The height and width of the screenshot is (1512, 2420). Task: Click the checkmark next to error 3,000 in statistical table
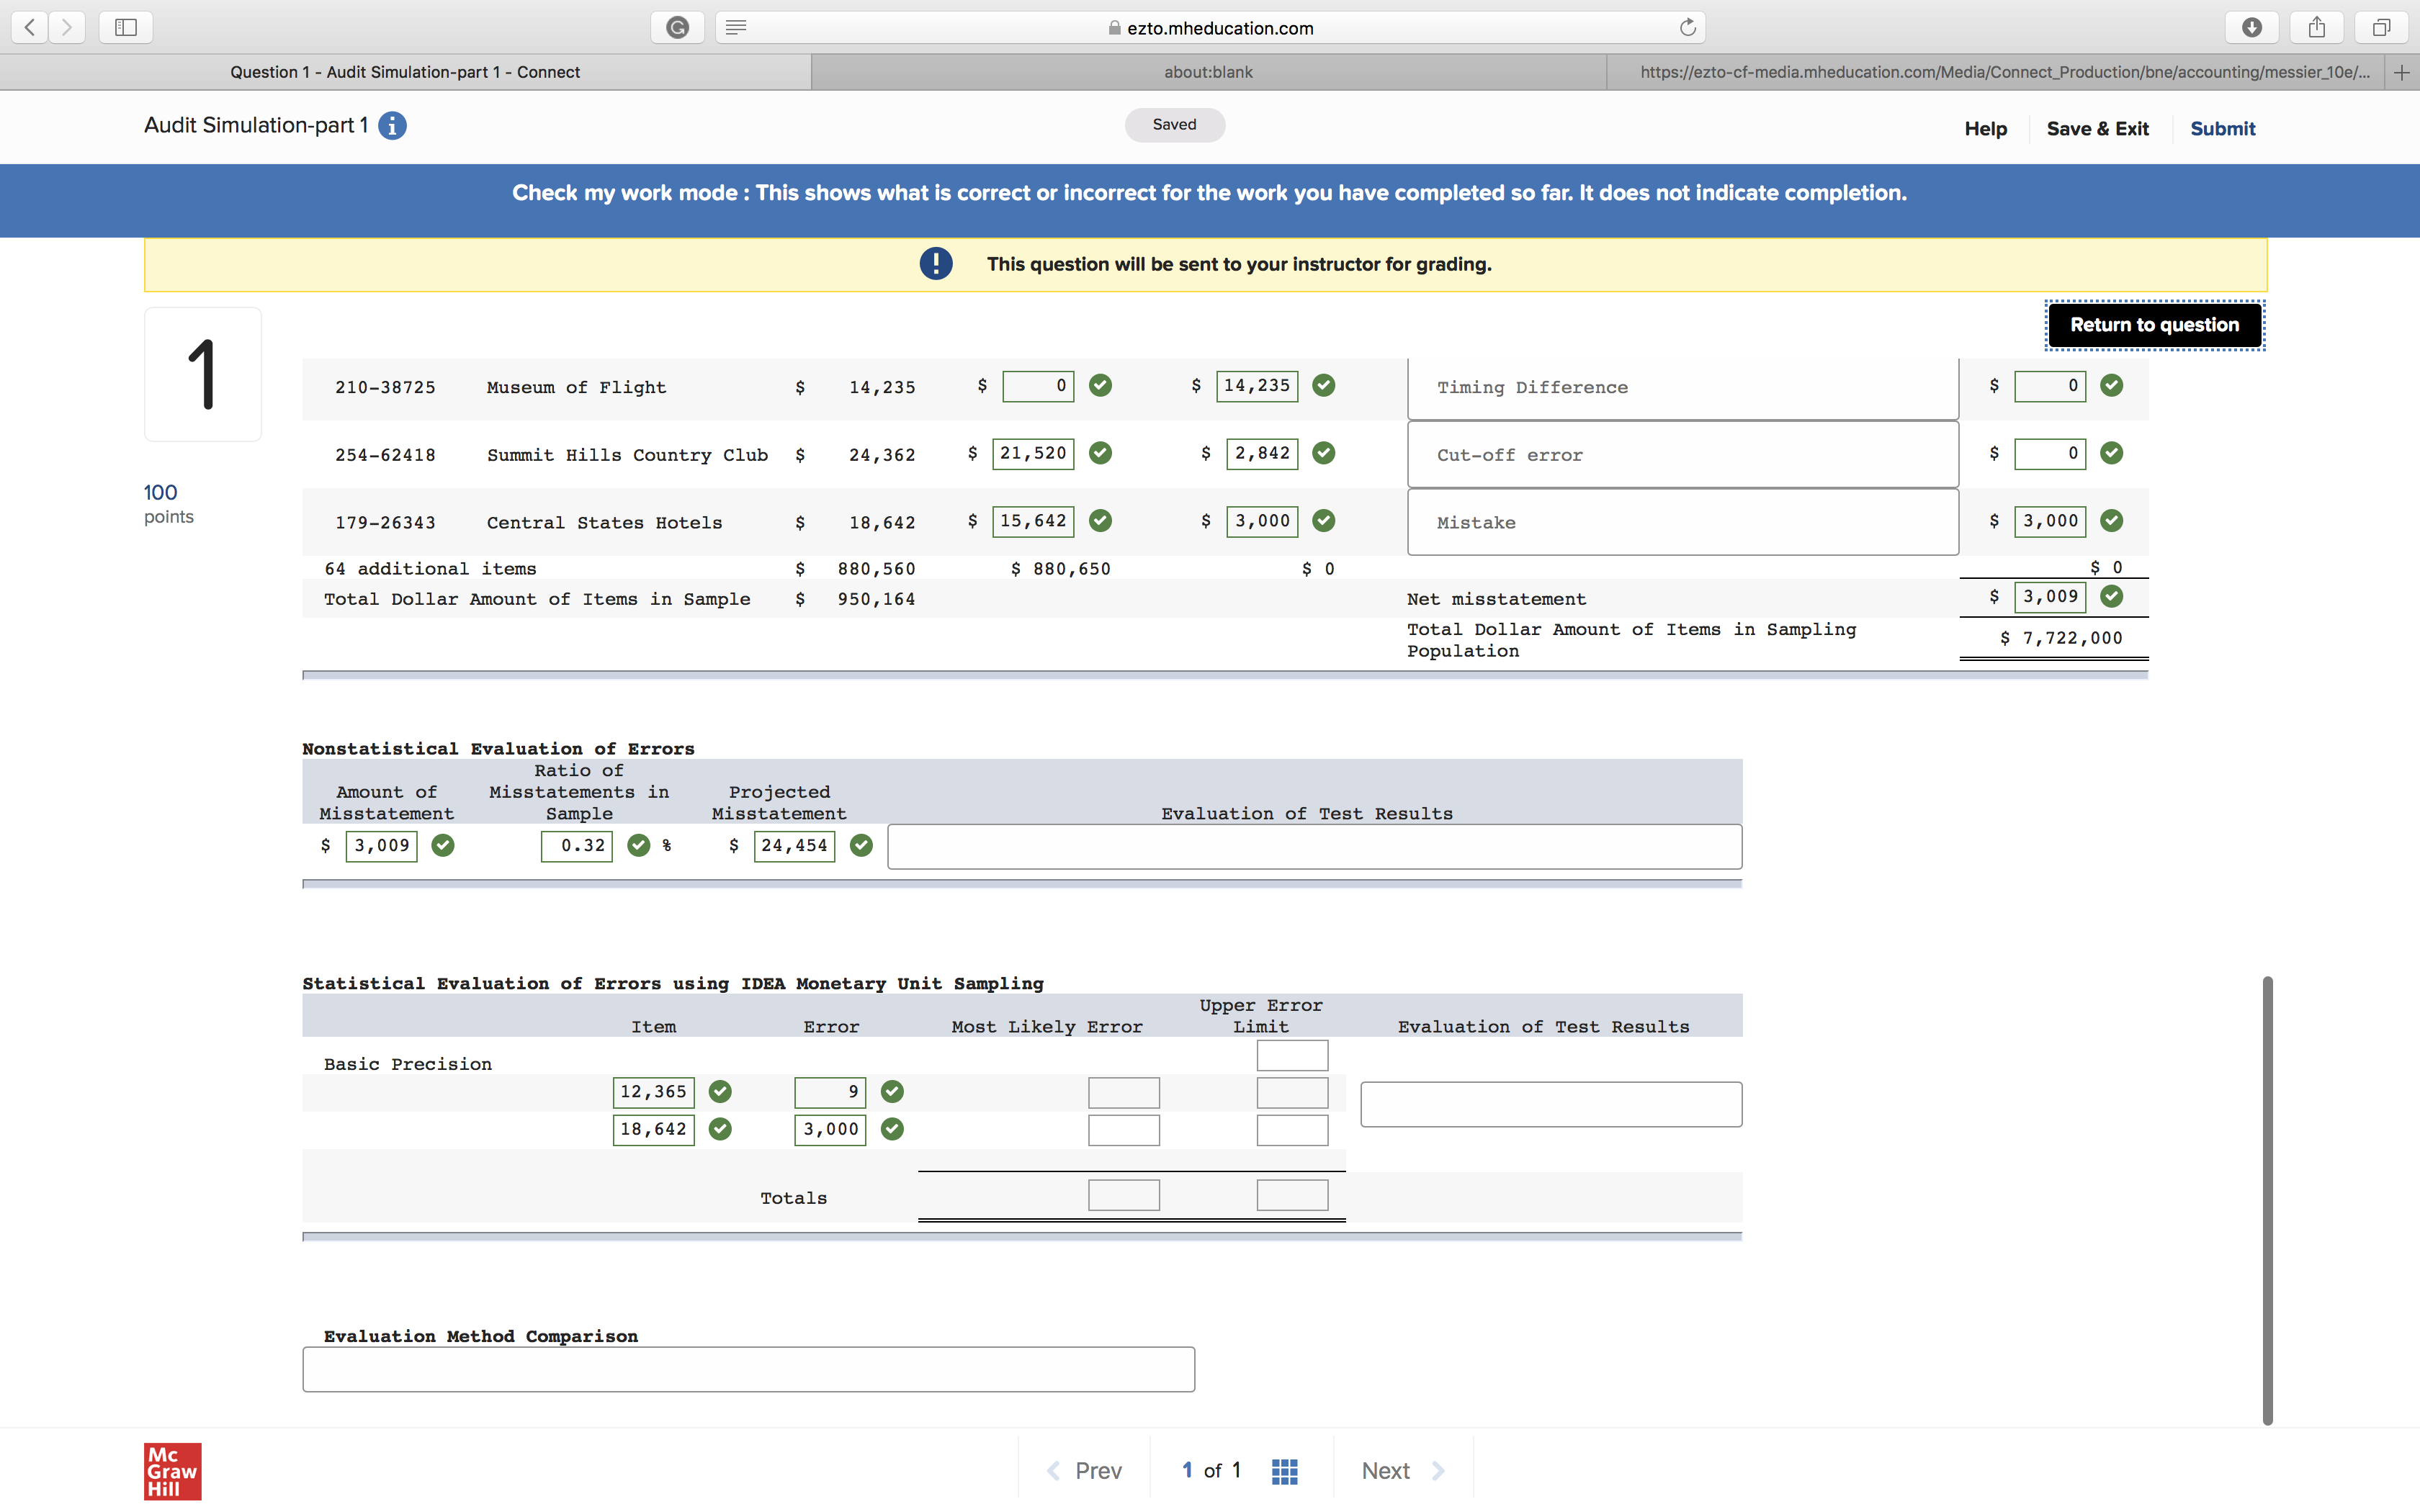tap(892, 1129)
